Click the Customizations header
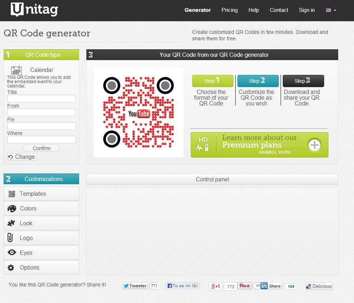 click(41, 179)
